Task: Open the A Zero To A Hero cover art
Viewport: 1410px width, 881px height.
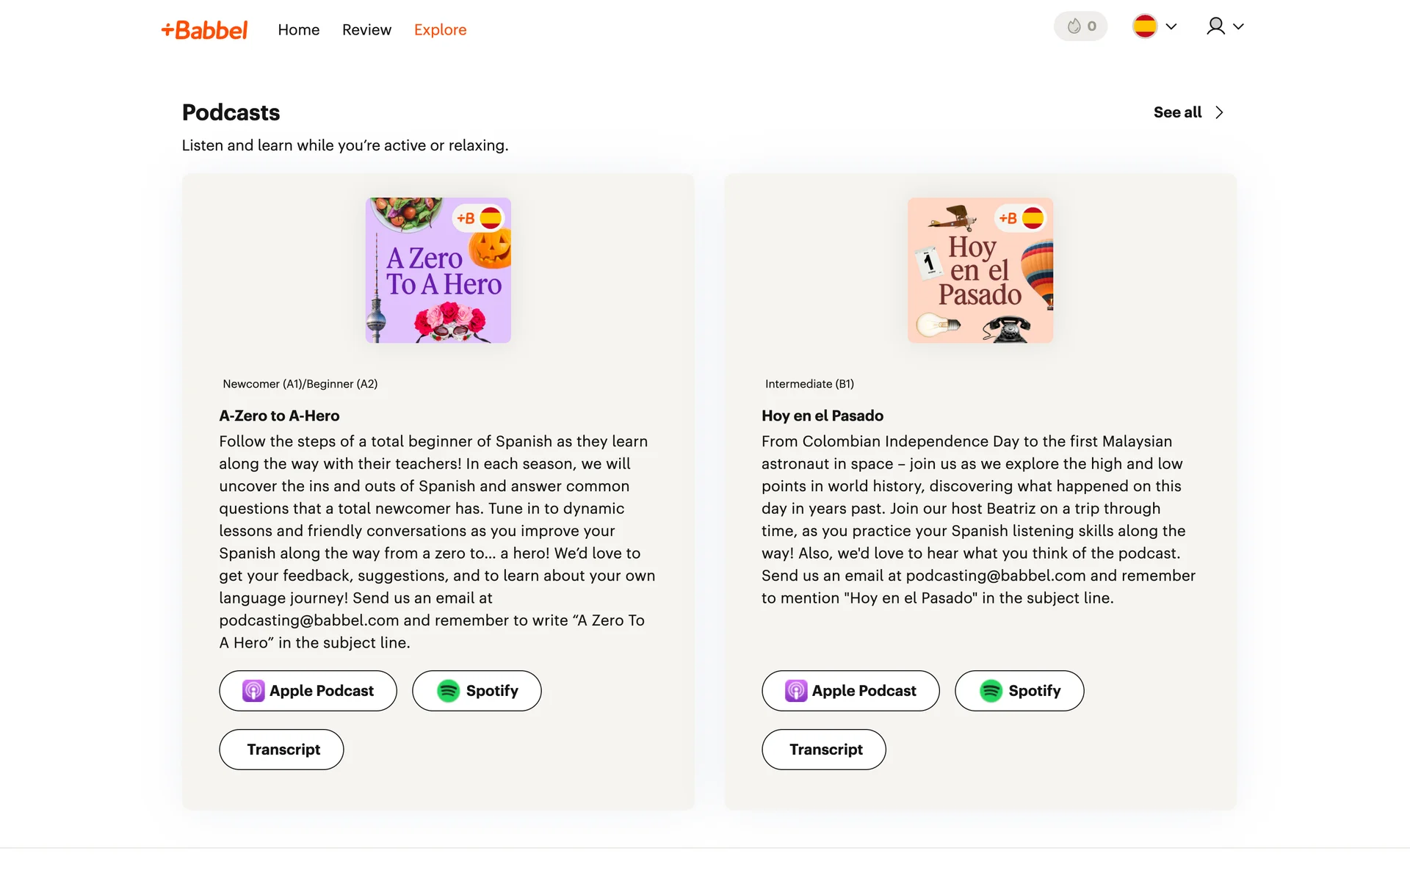Action: [x=438, y=270]
